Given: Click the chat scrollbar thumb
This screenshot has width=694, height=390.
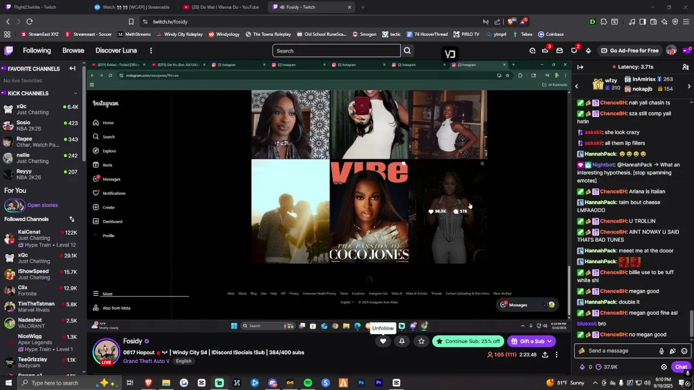Looking at the screenshot, I should (691, 324).
